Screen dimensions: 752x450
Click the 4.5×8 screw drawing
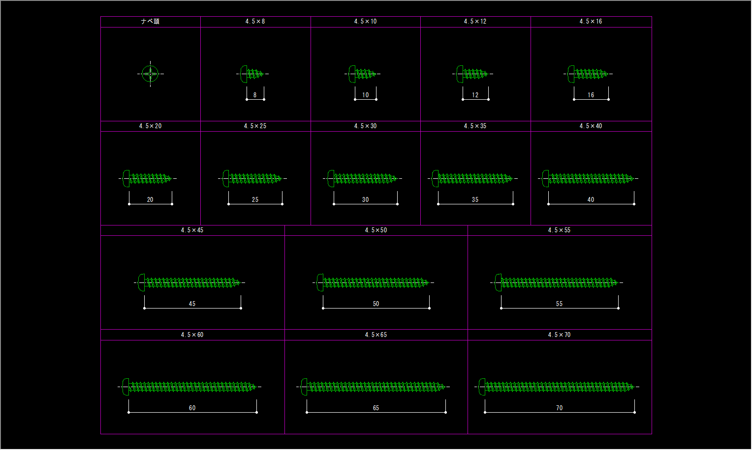click(x=253, y=74)
